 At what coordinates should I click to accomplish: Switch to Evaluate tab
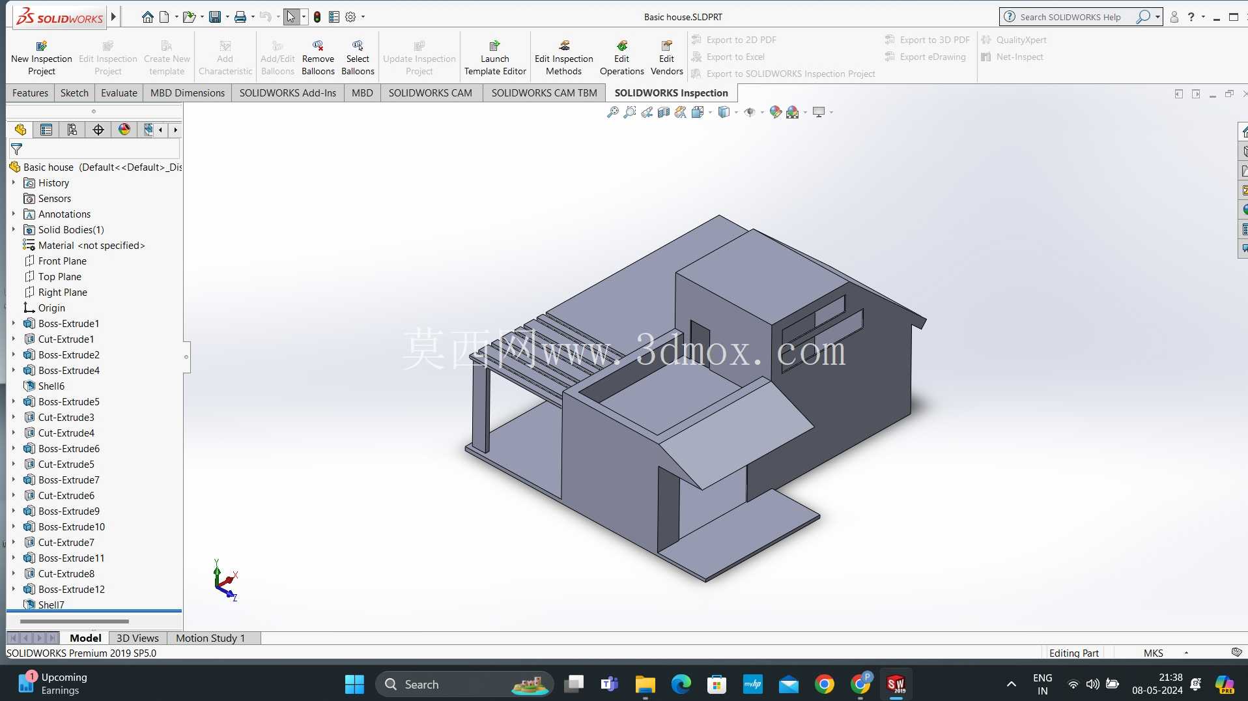coord(119,93)
